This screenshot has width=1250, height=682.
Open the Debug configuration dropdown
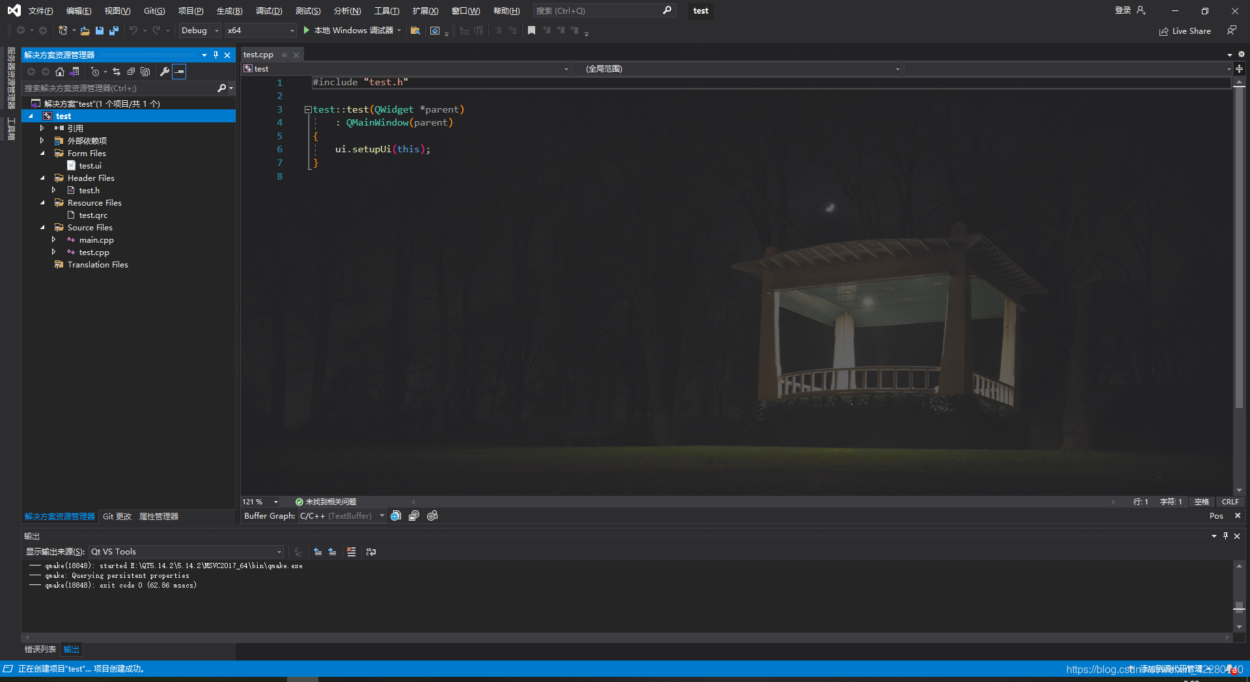pos(200,31)
